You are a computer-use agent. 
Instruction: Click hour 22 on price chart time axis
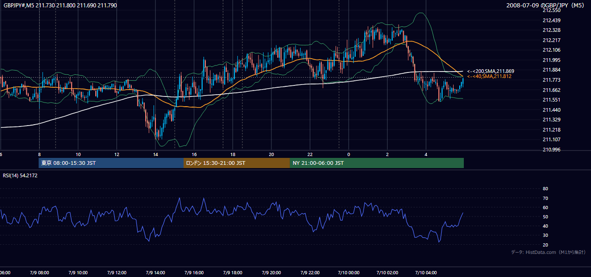click(310, 154)
